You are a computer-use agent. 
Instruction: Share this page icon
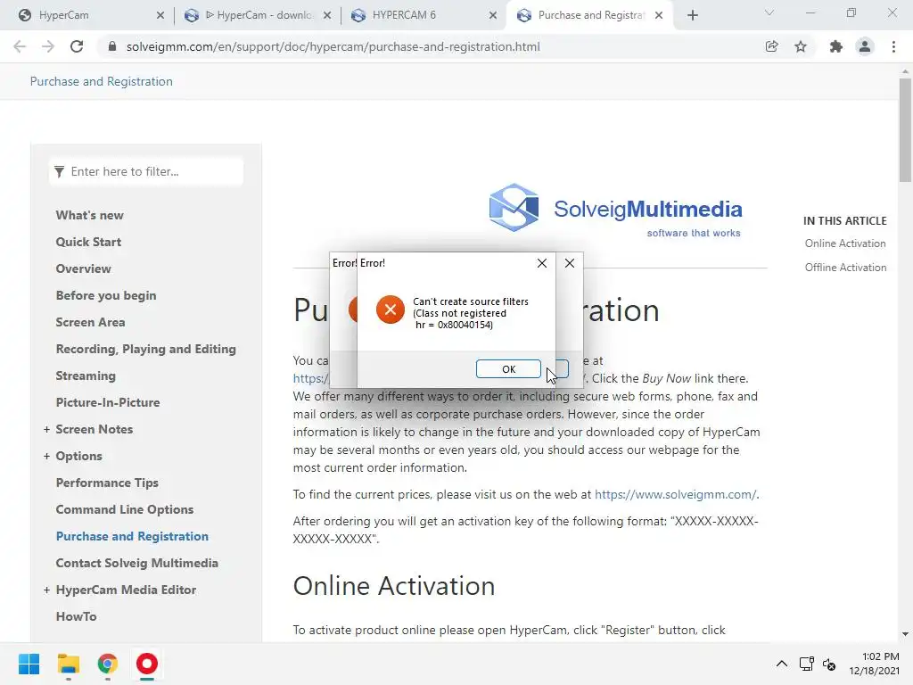[771, 46]
